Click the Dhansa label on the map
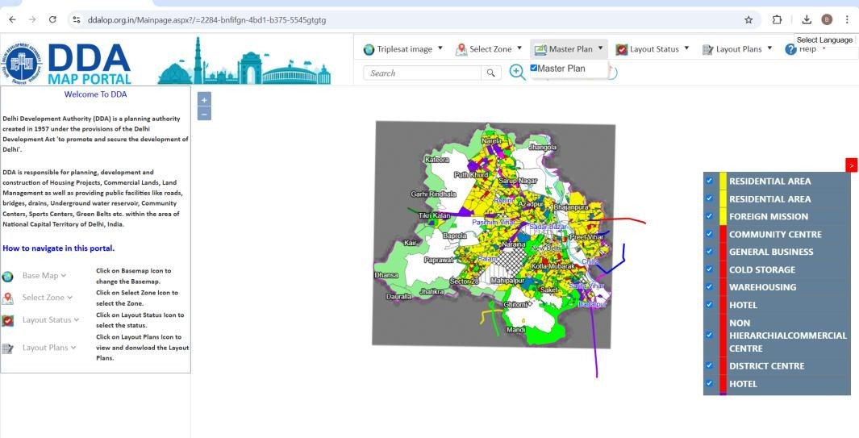This screenshot has height=438, width=859. (386, 274)
